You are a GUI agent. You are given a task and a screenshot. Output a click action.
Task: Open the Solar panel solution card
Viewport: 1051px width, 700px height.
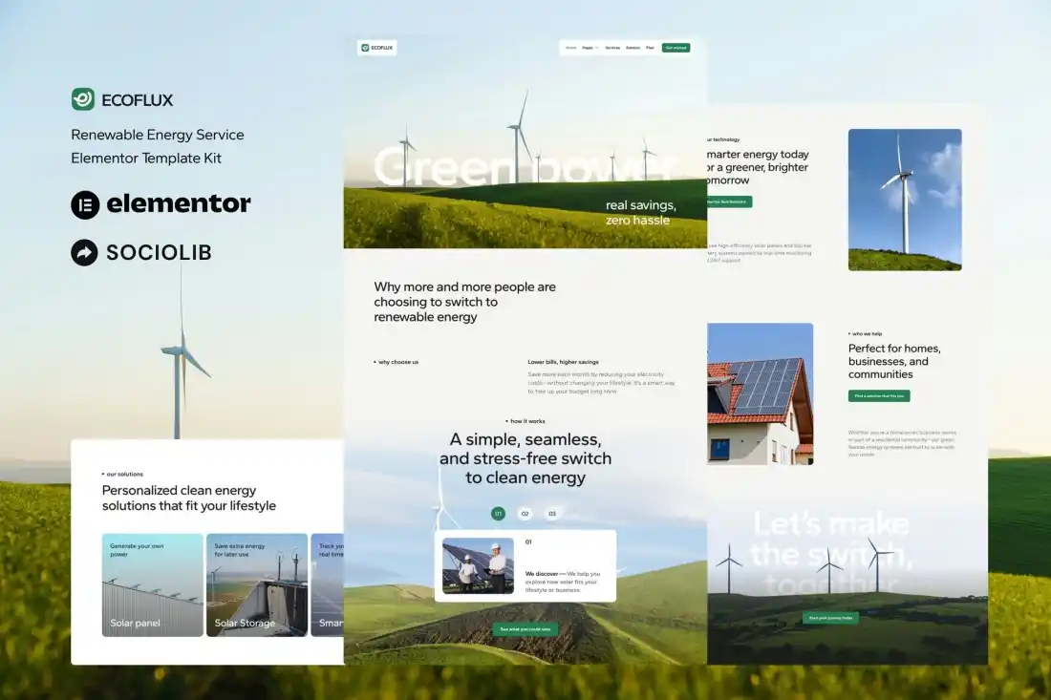click(x=153, y=584)
